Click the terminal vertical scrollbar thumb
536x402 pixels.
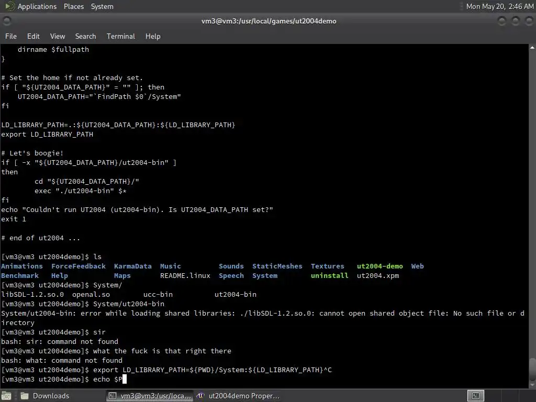pos(532,370)
